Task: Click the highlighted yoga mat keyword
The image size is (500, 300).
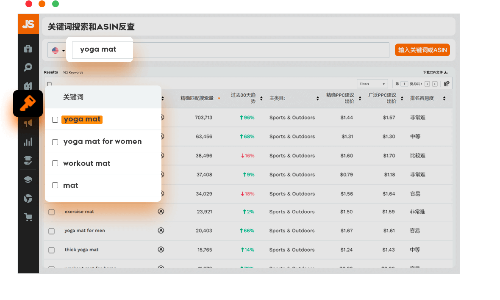Action: 82,119
